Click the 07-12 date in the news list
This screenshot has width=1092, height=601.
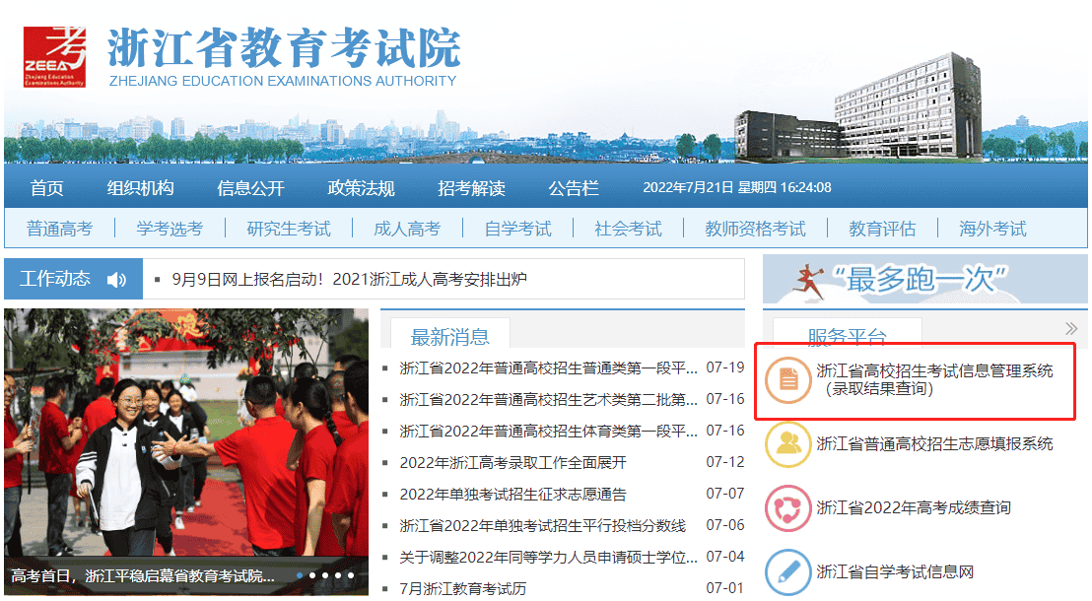pyautogui.click(x=725, y=462)
